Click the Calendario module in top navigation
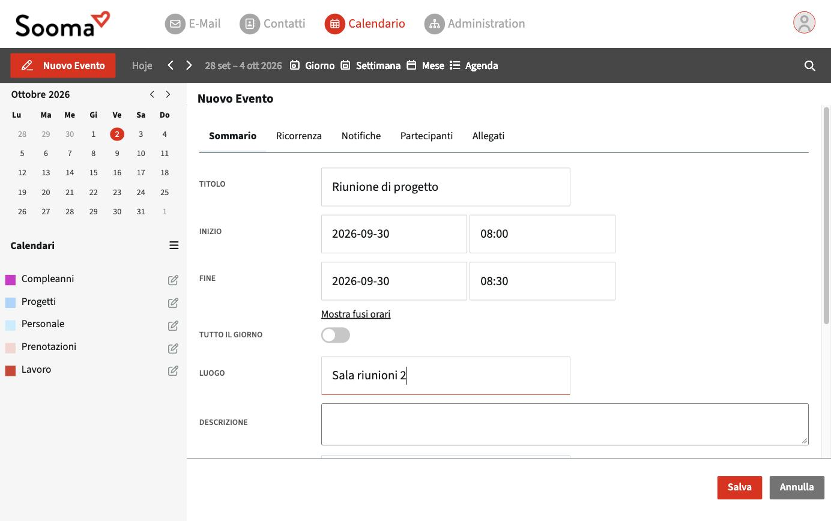The image size is (831, 521). pos(365,24)
